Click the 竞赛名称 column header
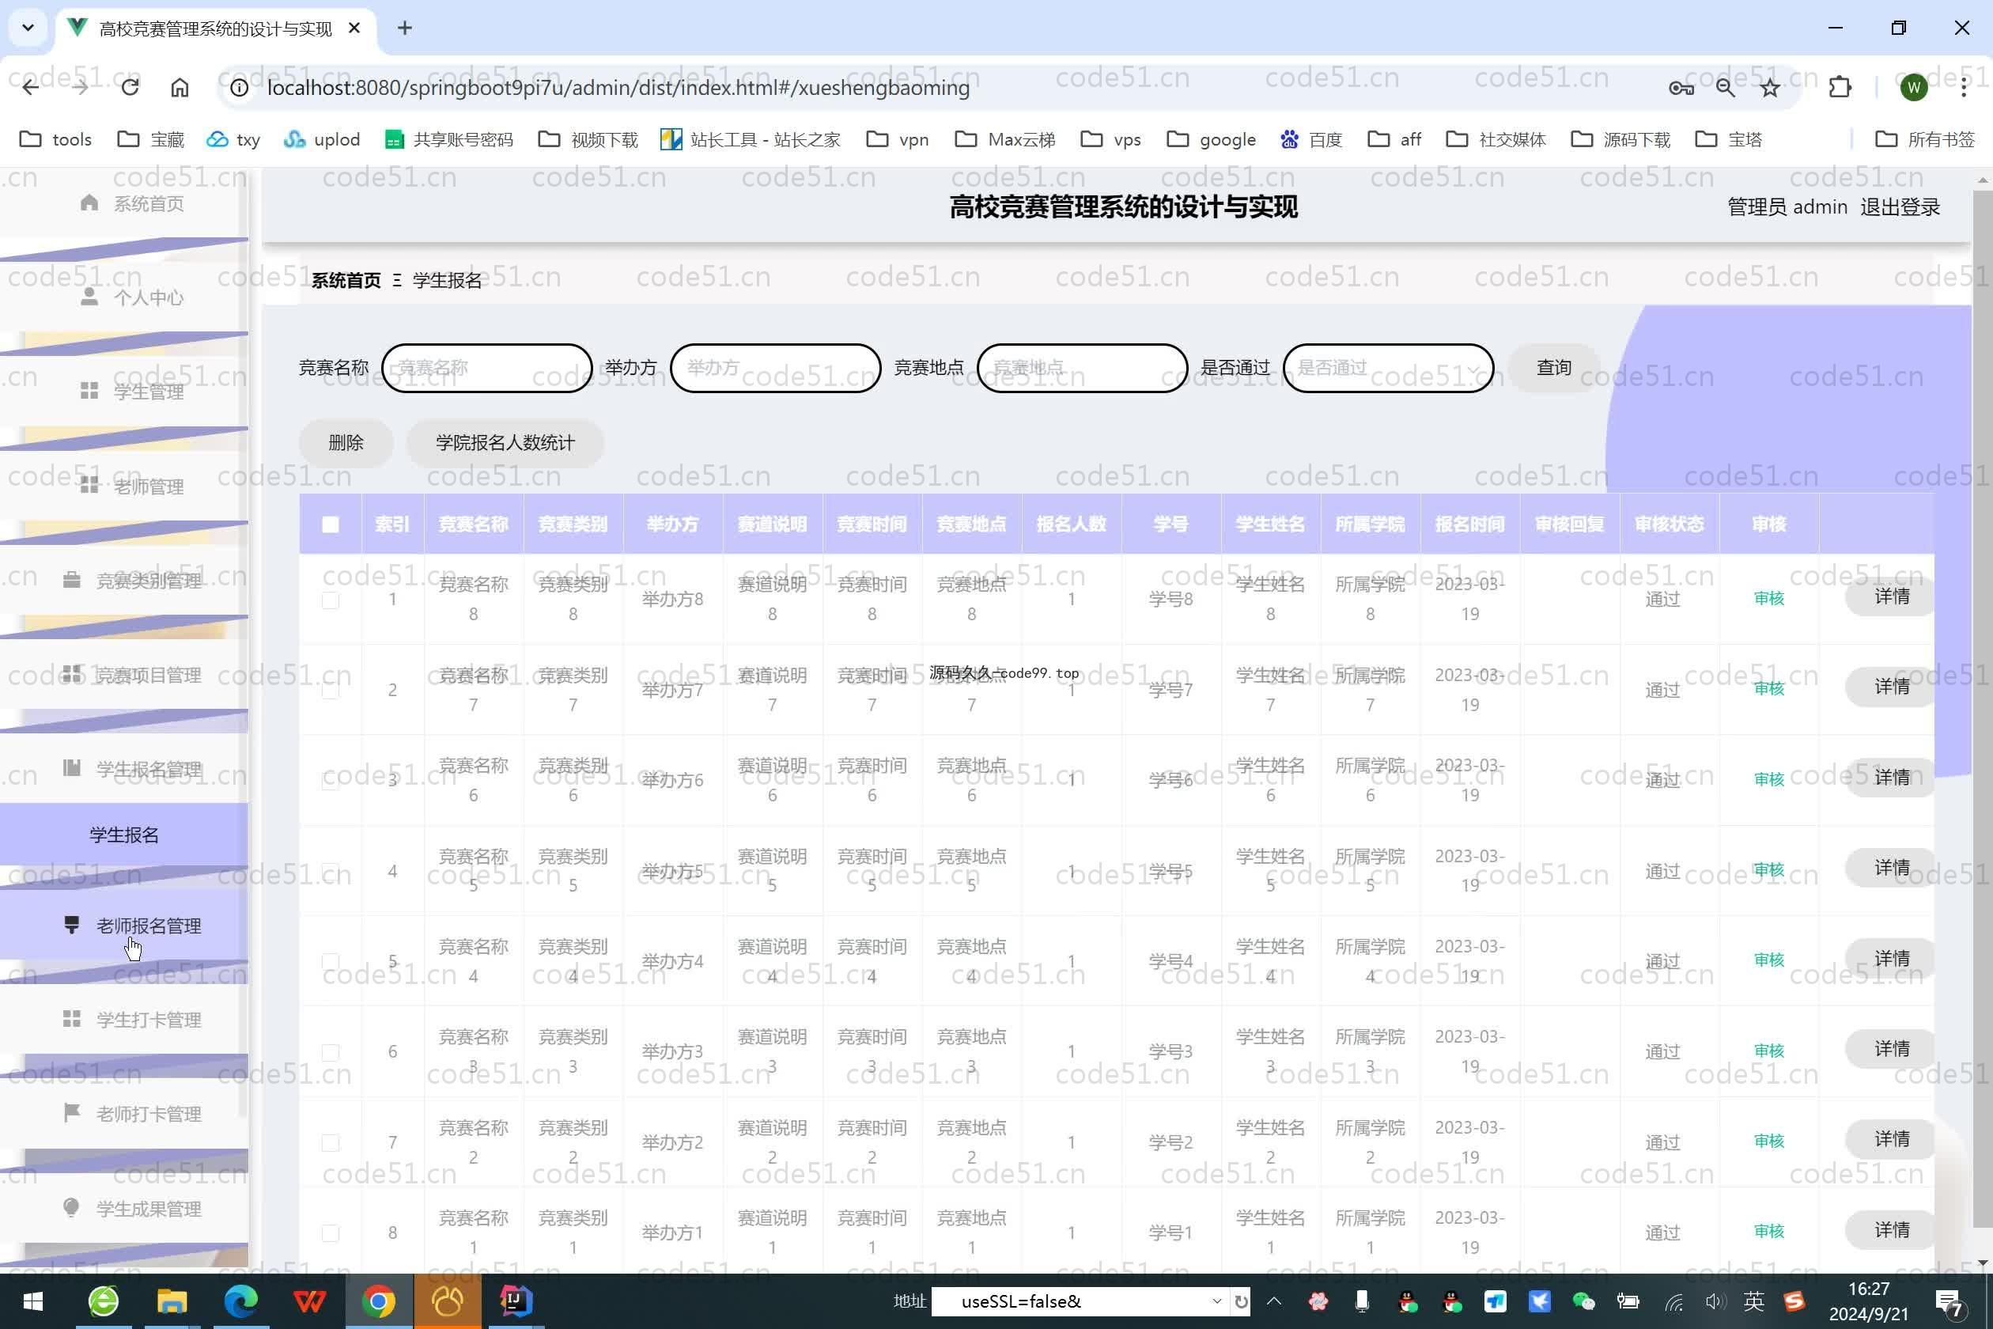This screenshot has width=1993, height=1329. pos(473,524)
